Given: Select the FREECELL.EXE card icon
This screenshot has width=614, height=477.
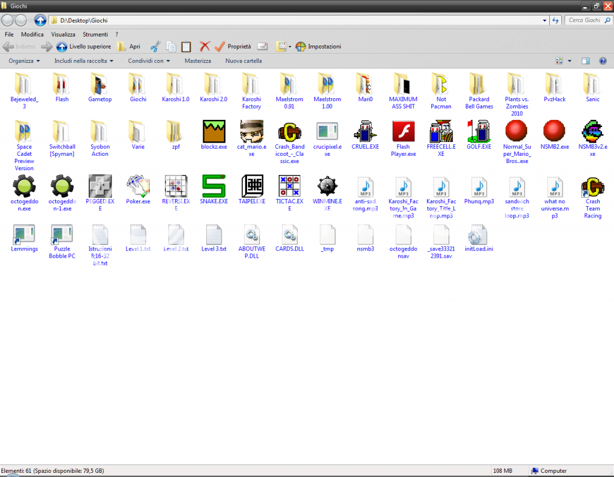Looking at the screenshot, I should pos(440,131).
